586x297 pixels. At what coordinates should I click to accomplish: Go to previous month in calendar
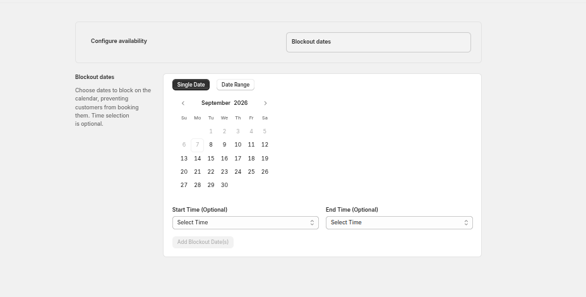pyautogui.click(x=183, y=103)
